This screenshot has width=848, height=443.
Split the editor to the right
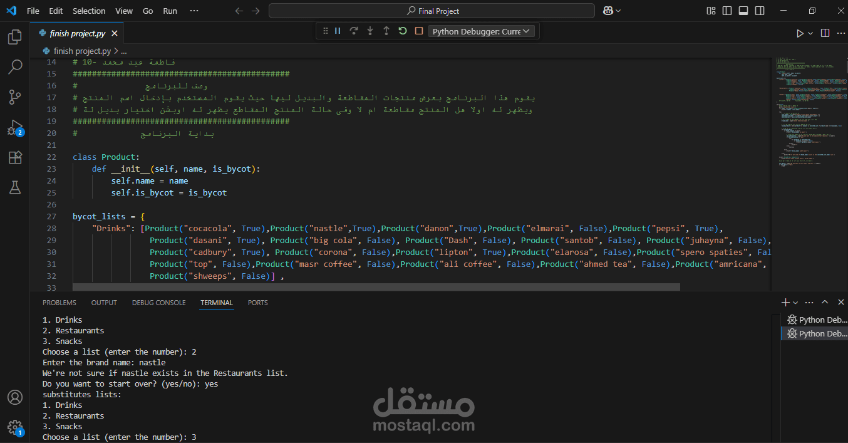pos(825,33)
